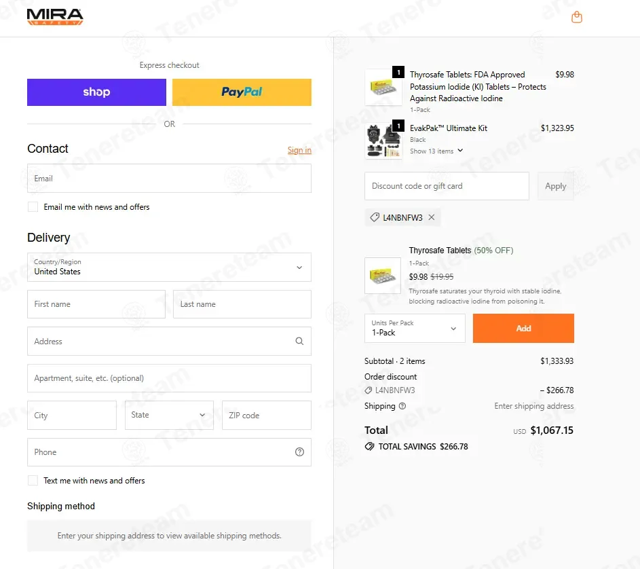This screenshot has width=640, height=569.
Task: Click the total price $1,067.15
Action: pos(551,430)
